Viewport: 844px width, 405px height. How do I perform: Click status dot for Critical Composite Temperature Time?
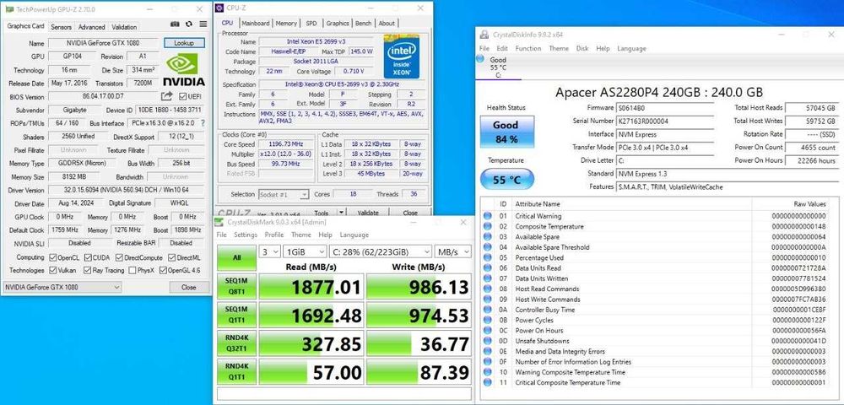[488, 382]
